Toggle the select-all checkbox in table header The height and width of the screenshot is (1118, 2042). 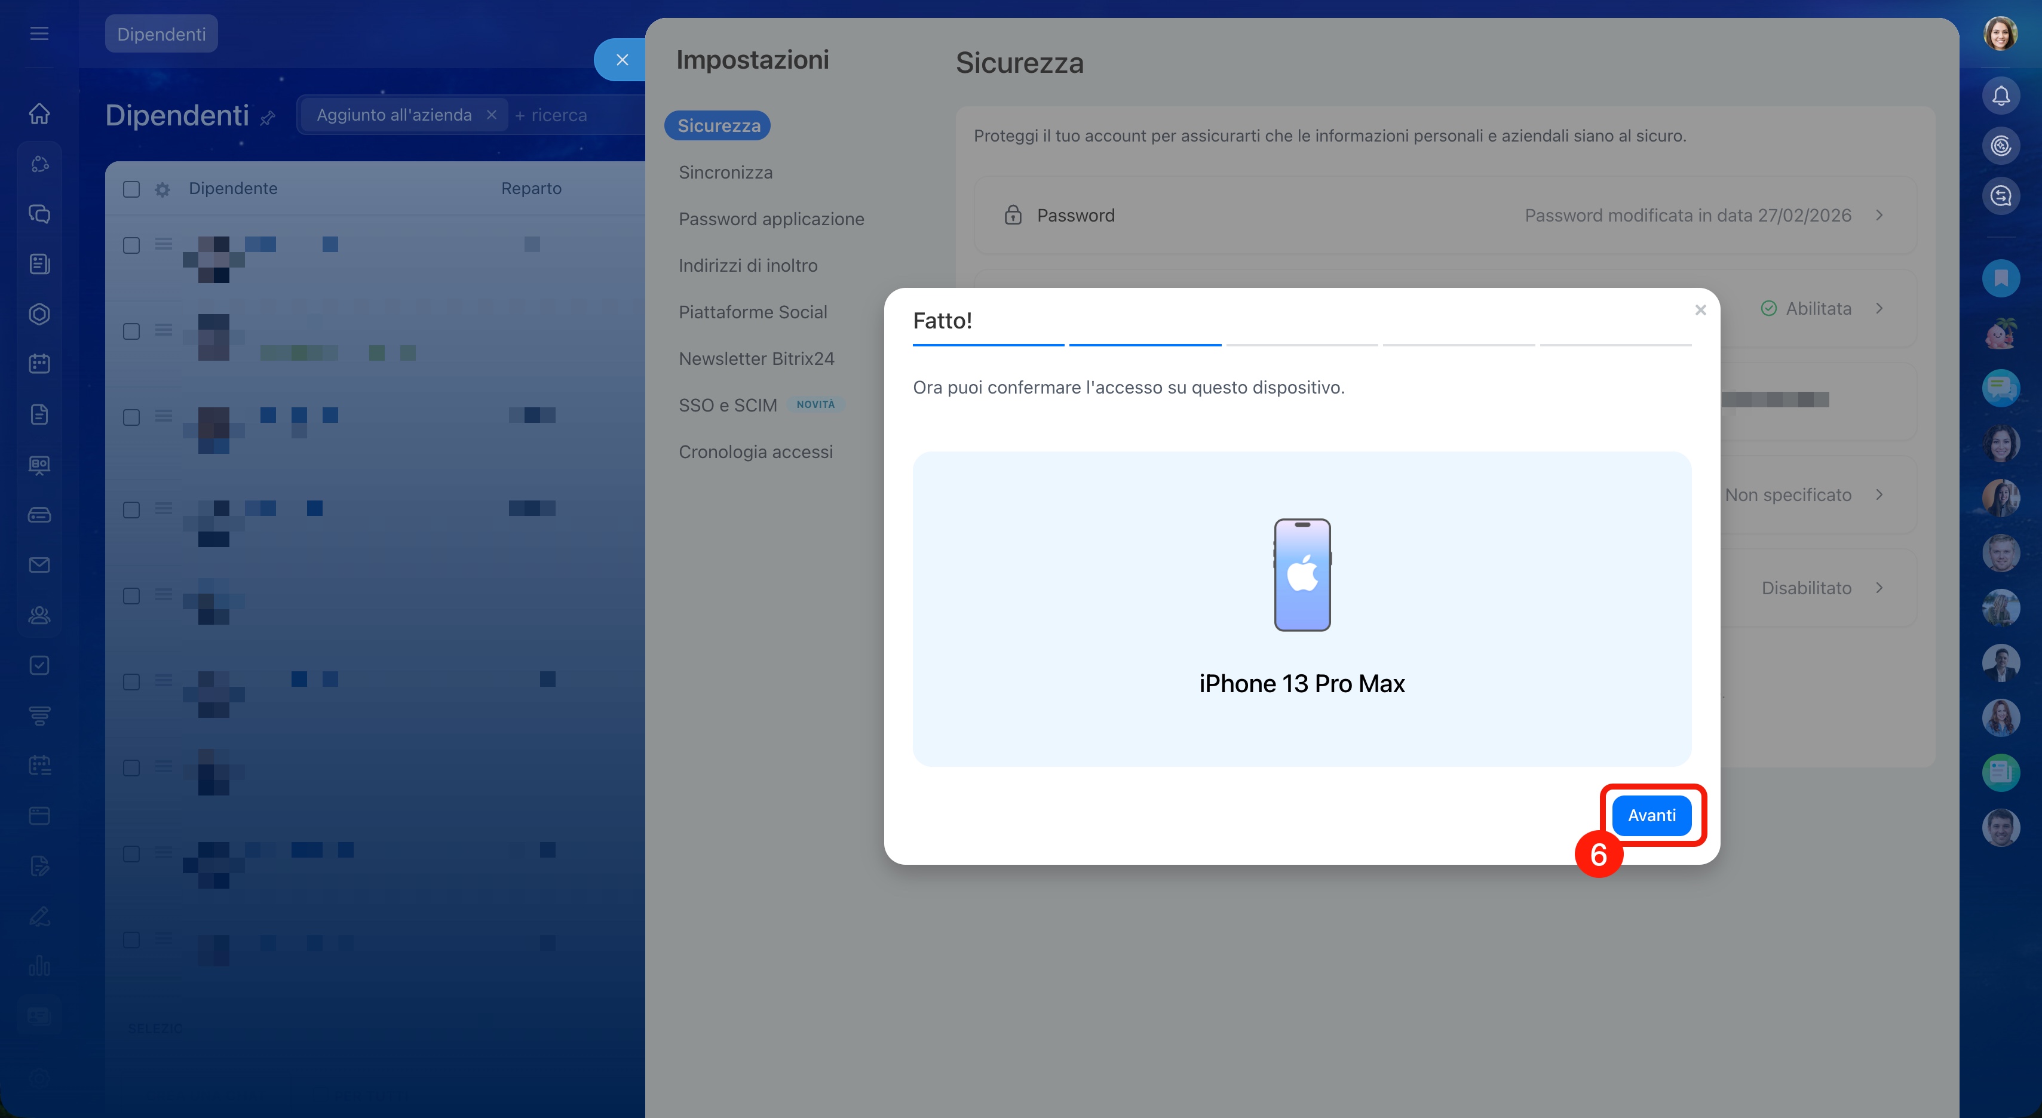131,189
